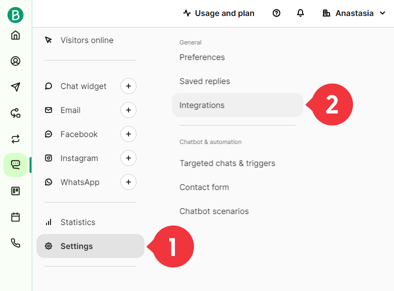Select Integrations under General

click(237, 105)
